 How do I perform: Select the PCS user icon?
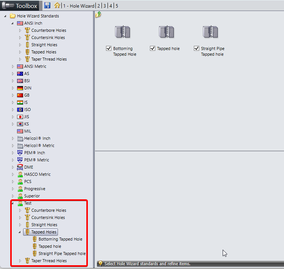pyautogui.click(x=20, y=181)
